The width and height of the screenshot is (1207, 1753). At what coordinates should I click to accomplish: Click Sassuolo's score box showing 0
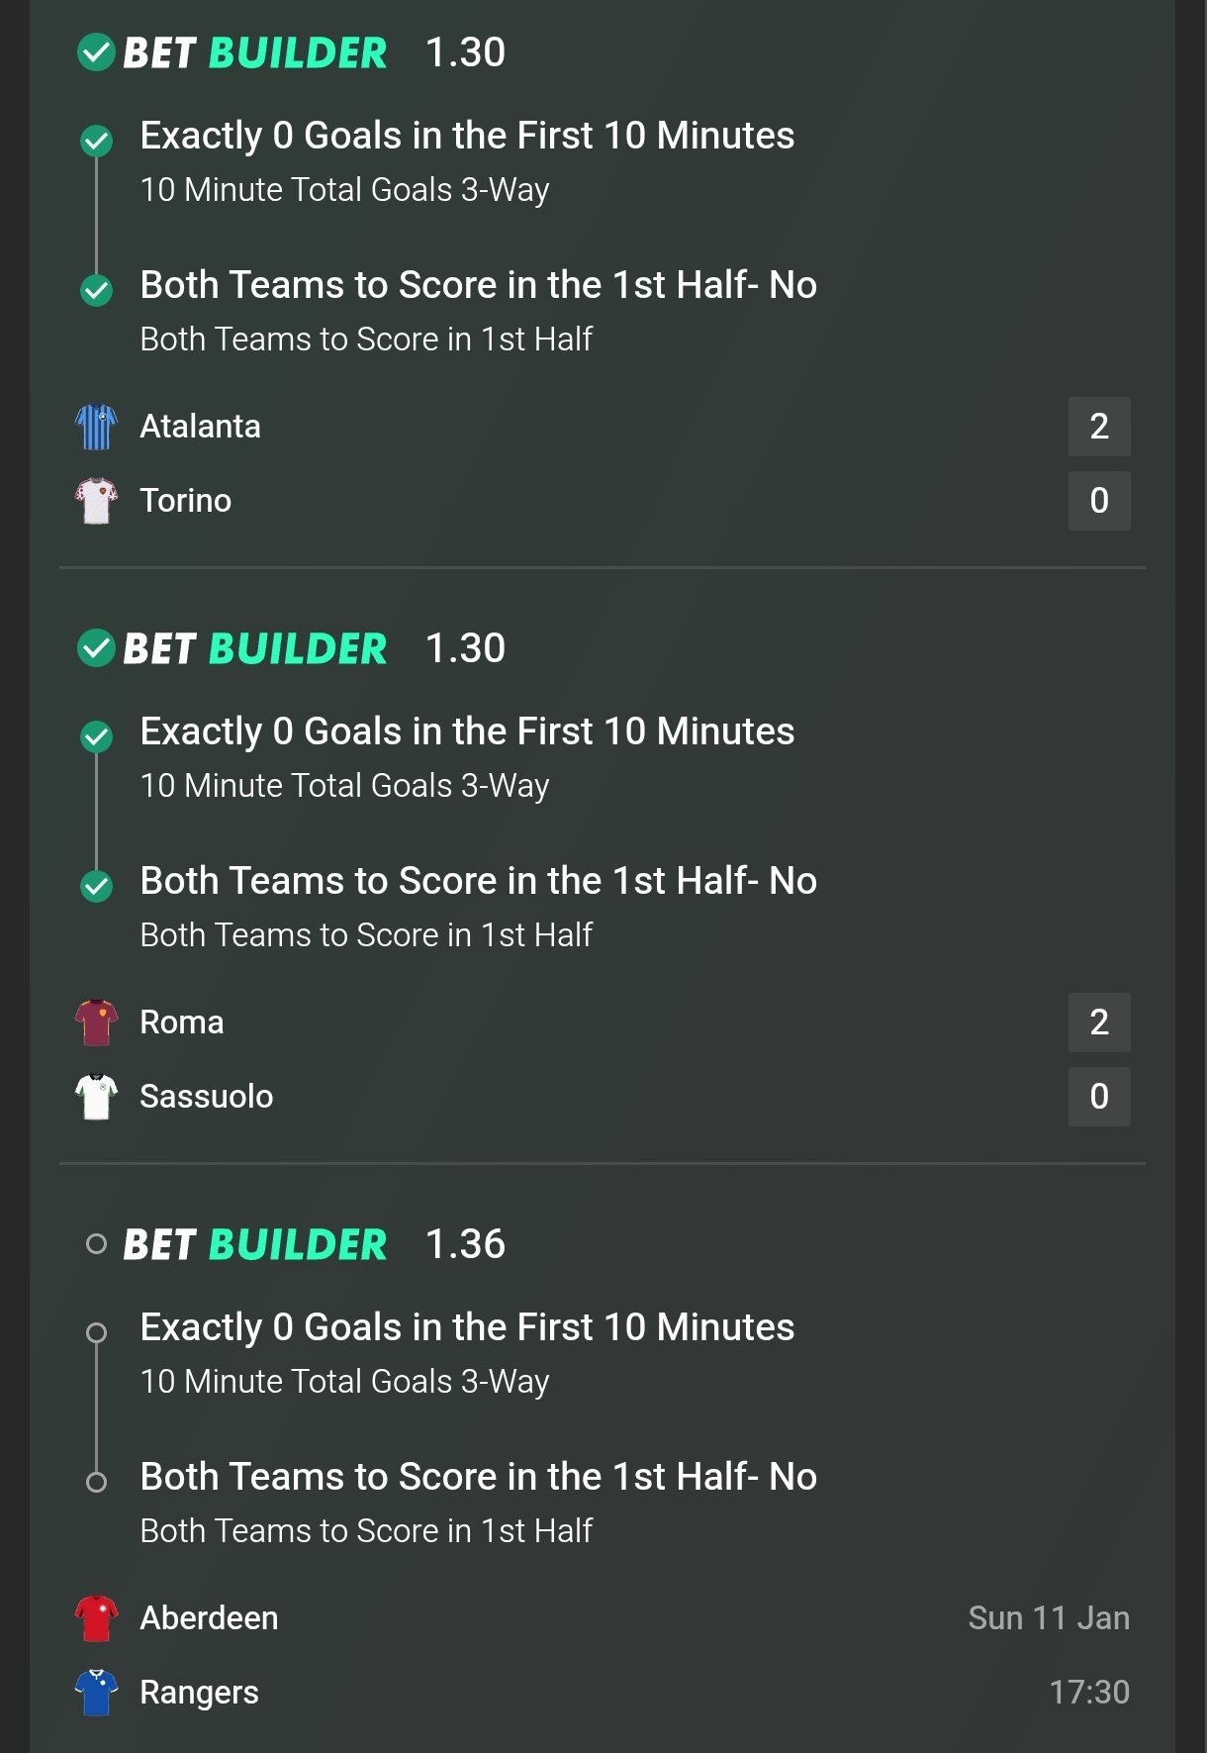coord(1098,1097)
